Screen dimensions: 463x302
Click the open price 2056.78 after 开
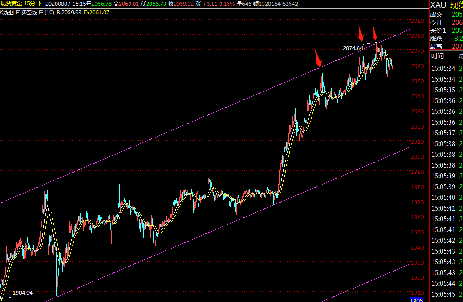click(102, 4)
